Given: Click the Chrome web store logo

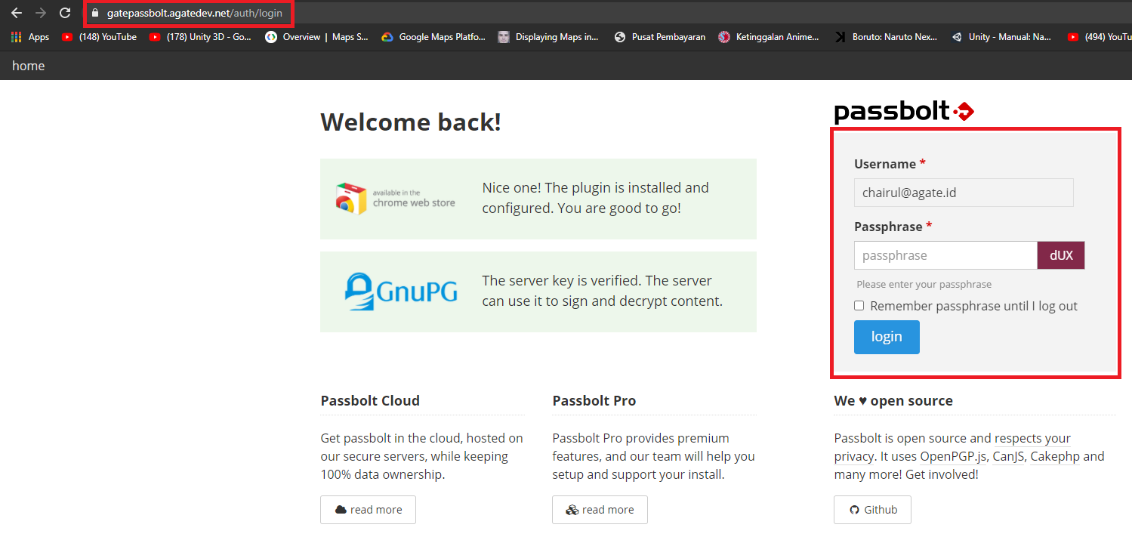Looking at the screenshot, I should pos(396,198).
